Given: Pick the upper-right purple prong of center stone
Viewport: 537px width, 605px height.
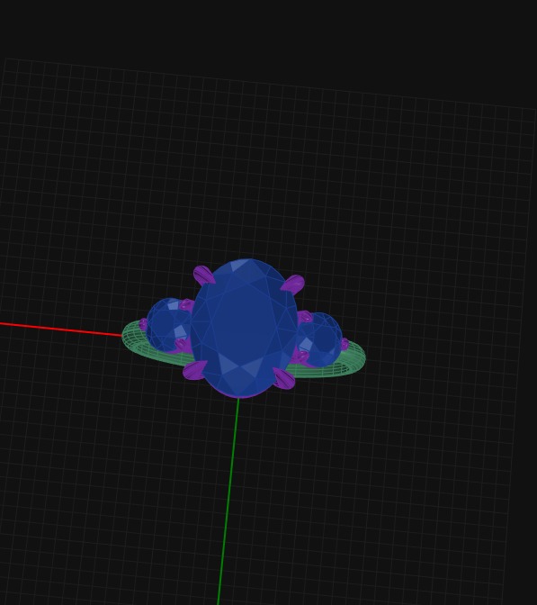Looking at the screenshot, I should (x=293, y=284).
